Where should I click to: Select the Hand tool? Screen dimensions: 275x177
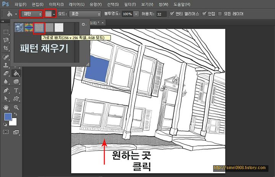click(x=6, y=107)
